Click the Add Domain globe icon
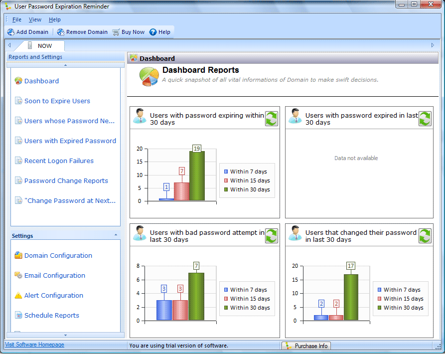 pyautogui.click(x=11, y=32)
